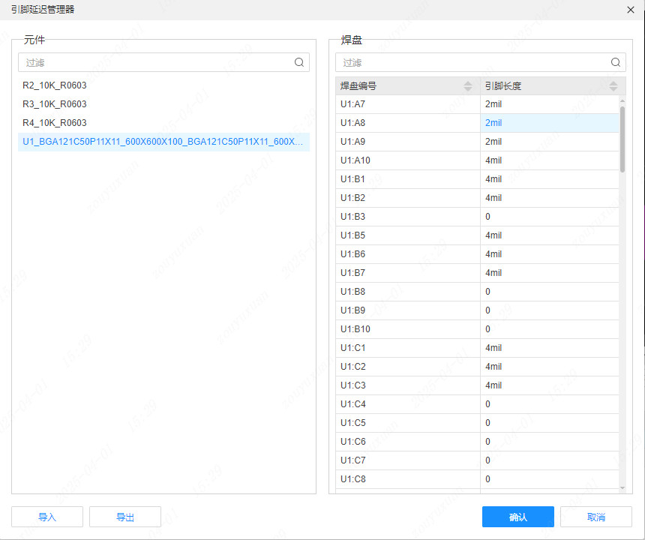Cancel with the 取消 button
The height and width of the screenshot is (540, 645).
pos(596,517)
